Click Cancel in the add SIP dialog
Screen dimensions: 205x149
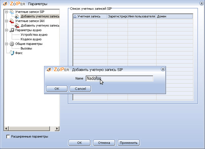80,89
